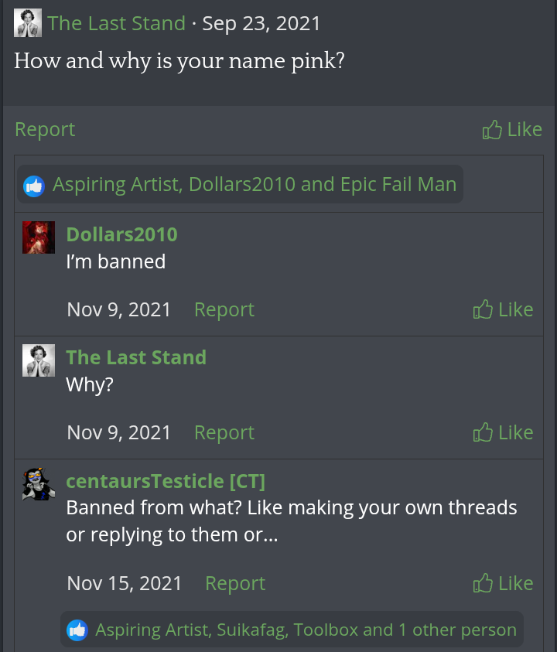Open The Last Stand profile from the post header
Viewport: 557px width, 652px height.
pyautogui.click(x=116, y=23)
